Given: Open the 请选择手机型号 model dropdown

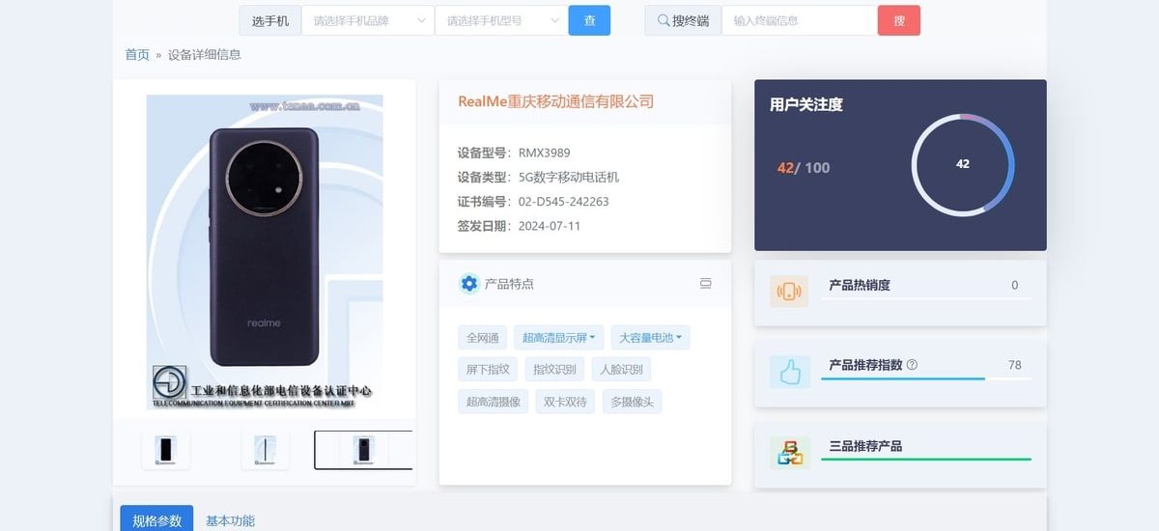Looking at the screenshot, I should [x=501, y=20].
